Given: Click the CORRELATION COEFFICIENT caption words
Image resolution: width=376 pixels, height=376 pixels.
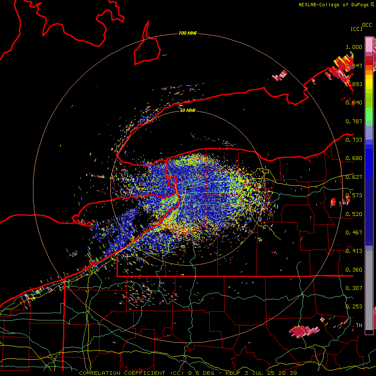Looking at the screenshot, I should pyautogui.click(x=122, y=373).
